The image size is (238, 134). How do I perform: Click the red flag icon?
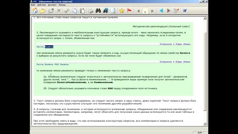tap(129, 10)
